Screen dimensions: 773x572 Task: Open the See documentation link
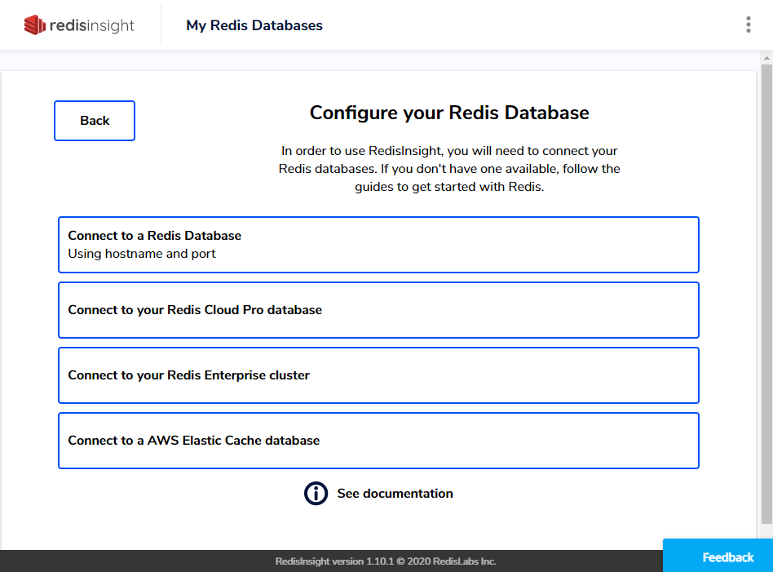point(395,494)
